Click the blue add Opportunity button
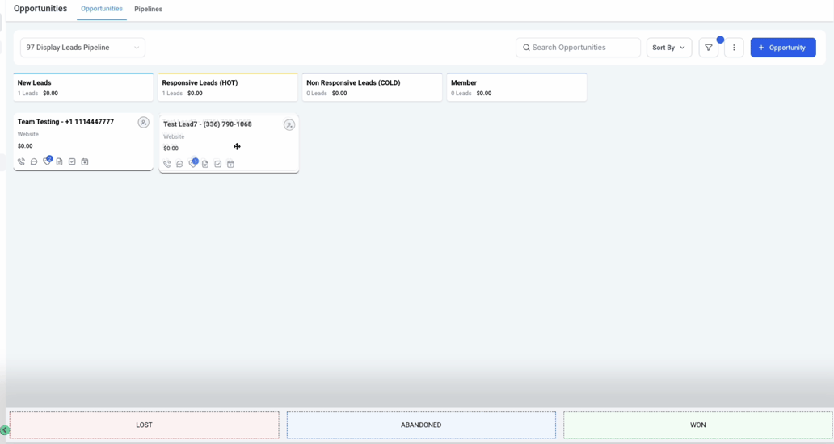This screenshot has width=834, height=444. [x=782, y=48]
